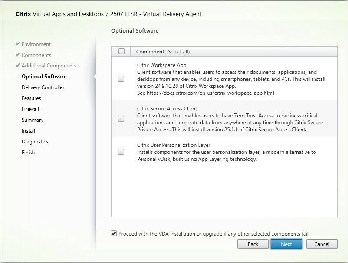Go to the Features step in sidebar
The image size is (348, 263).
coord(30,98)
